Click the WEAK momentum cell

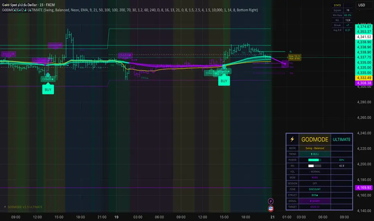(x=315, y=178)
